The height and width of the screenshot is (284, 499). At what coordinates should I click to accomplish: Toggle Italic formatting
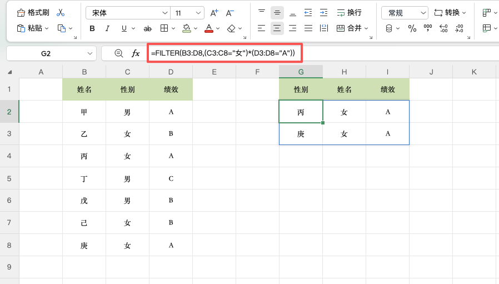click(108, 29)
